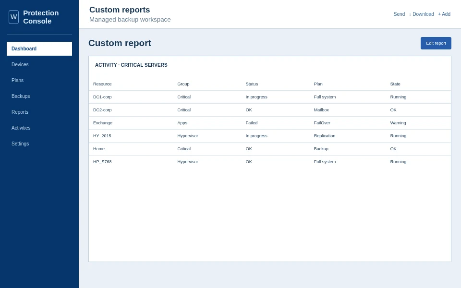The image size is (461, 288).
Task: Click the Edit report button
Action: pyautogui.click(x=436, y=43)
